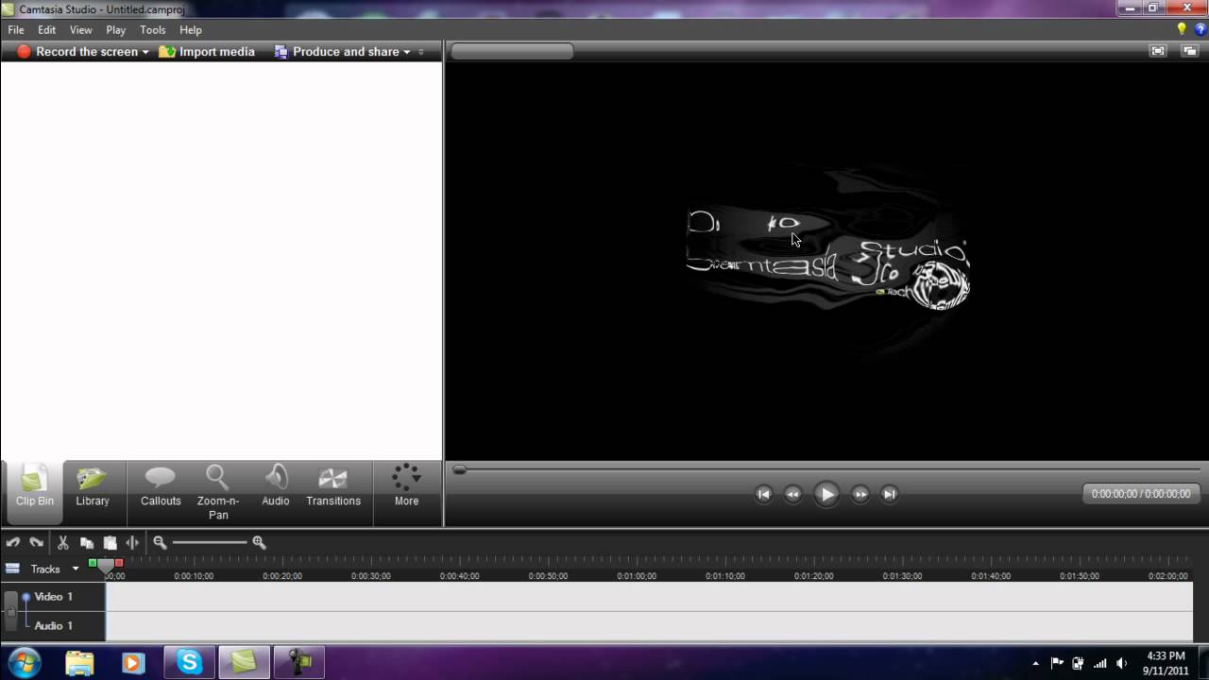The image size is (1209, 680).
Task: Open the Play menu
Action: 116,30
